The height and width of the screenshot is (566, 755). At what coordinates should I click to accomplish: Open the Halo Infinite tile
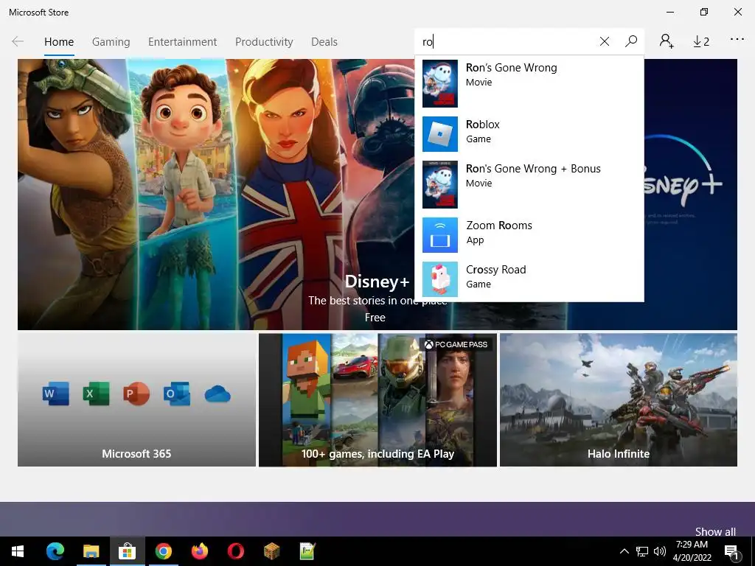pyautogui.click(x=619, y=400)
